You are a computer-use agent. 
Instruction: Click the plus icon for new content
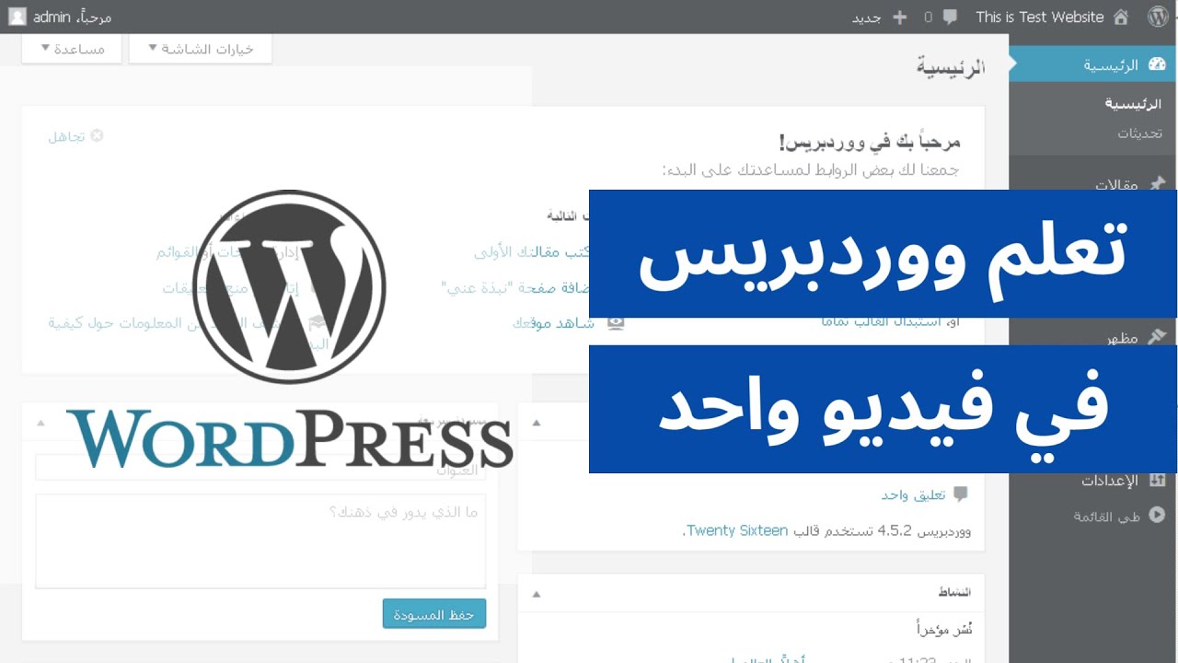899,17
